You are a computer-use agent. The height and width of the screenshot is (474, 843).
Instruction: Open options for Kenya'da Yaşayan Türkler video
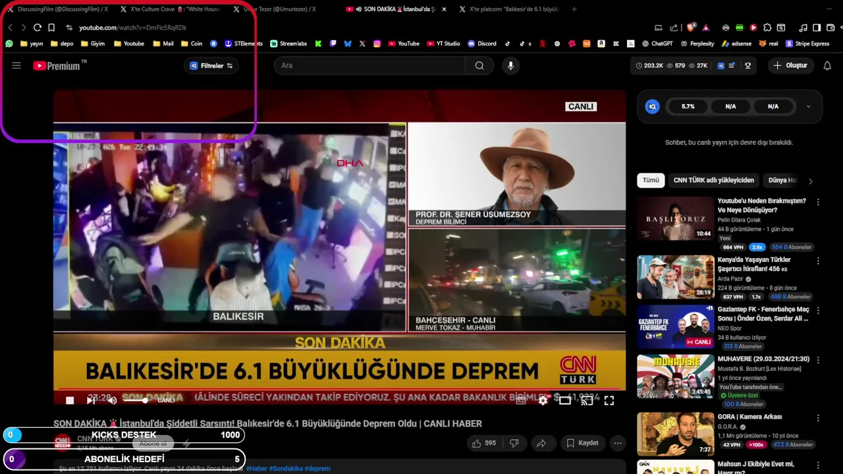coord(818,261)
